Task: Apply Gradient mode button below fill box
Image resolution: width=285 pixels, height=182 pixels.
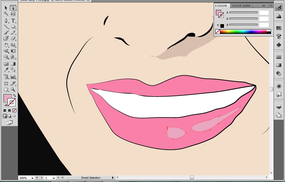Action: [10, 110]
